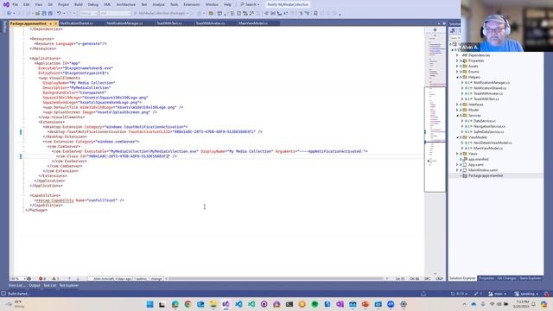The width and height of the screenshot is (553, 311).
Task: Select DataService.cs in Solution Explorer
Action: (x=484, y=121)
